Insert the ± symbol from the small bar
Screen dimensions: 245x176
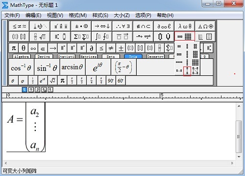tap(121, 48)
